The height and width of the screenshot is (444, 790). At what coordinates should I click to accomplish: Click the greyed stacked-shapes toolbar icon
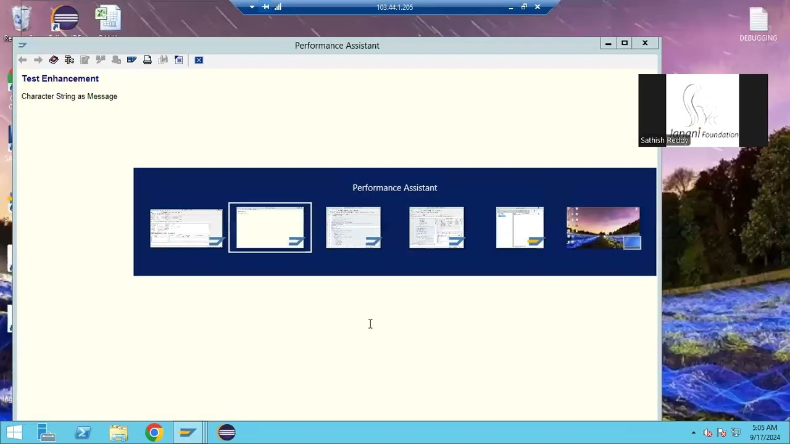pos(116,60)
